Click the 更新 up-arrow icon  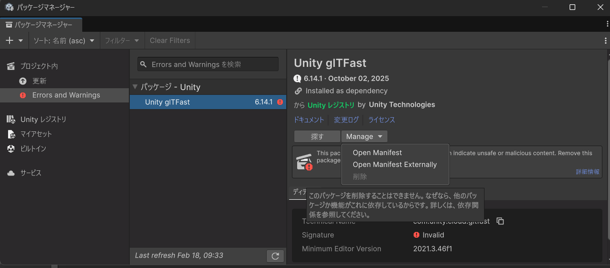(23, 81)
